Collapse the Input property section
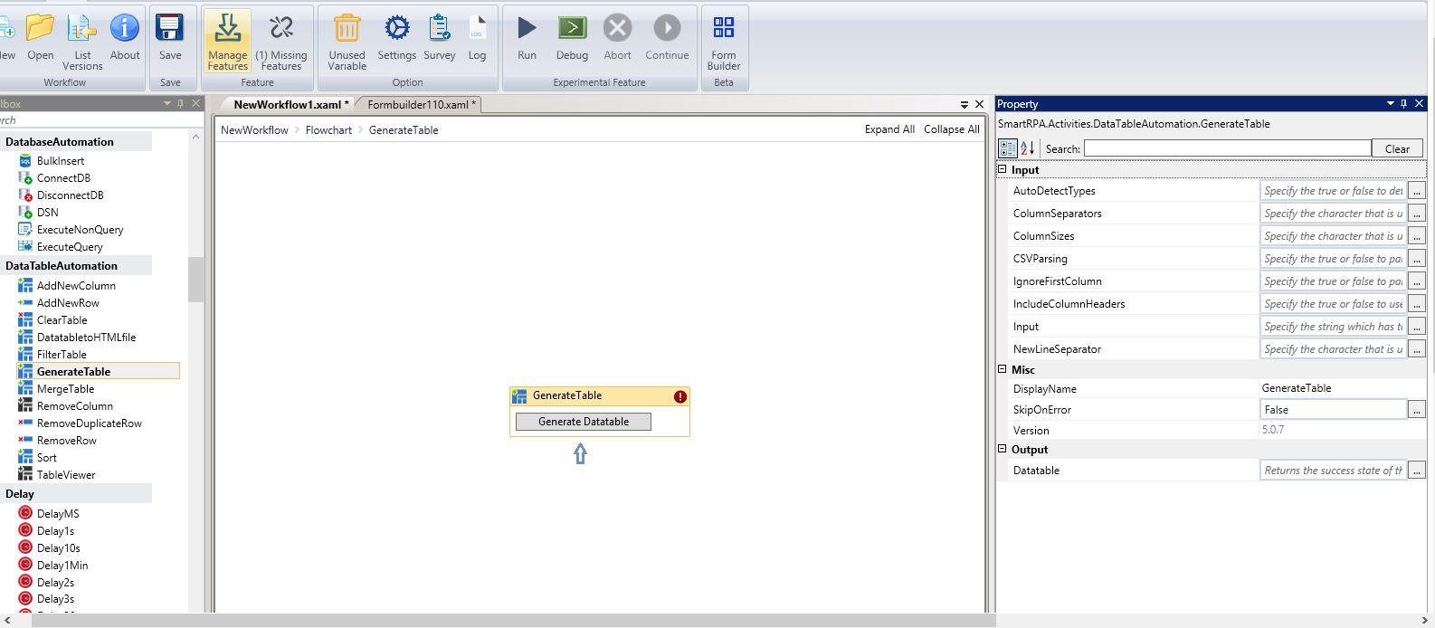The width and height of the screenshot is (1435, 628). coord(1003,169)
